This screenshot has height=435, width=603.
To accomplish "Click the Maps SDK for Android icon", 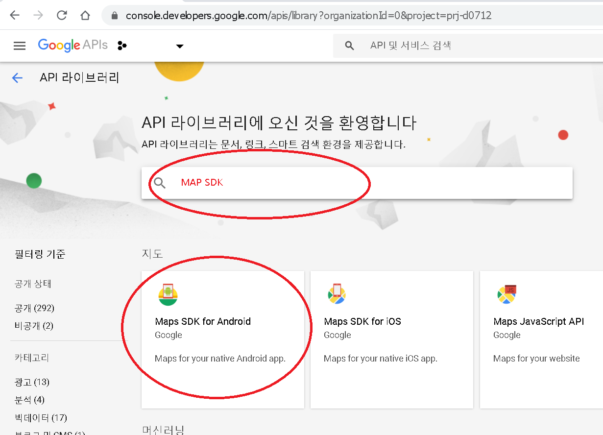I will pyautogui.click(x=168, y=294).
